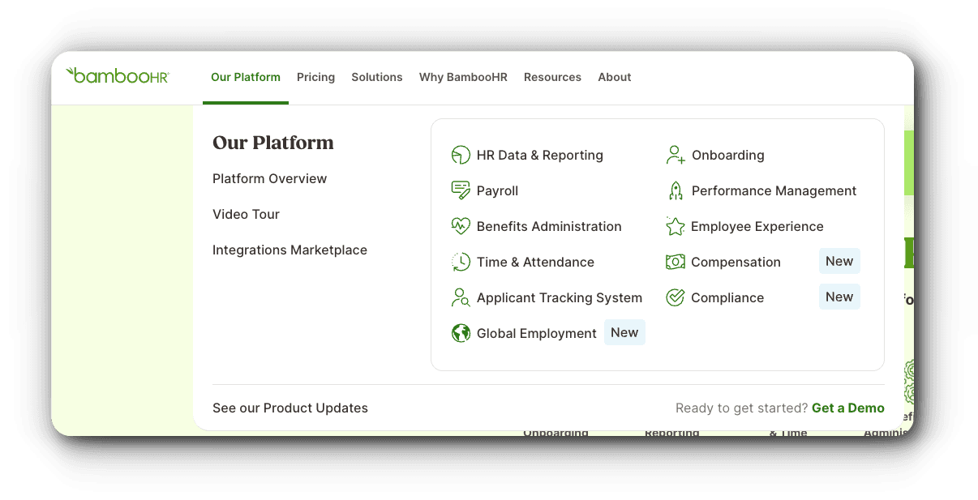This screenshot has width=978, height=500.
Task: Click the Compliance checkmark icon
Action: [674, 297]
